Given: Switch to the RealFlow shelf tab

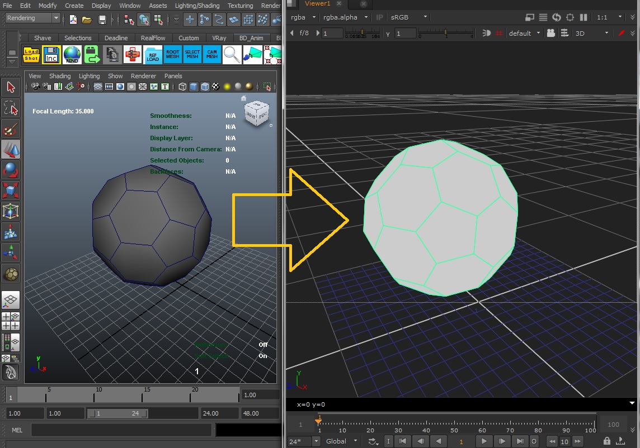Looking at the screenshot, I should pyautogui.click(x=153, y=38).
